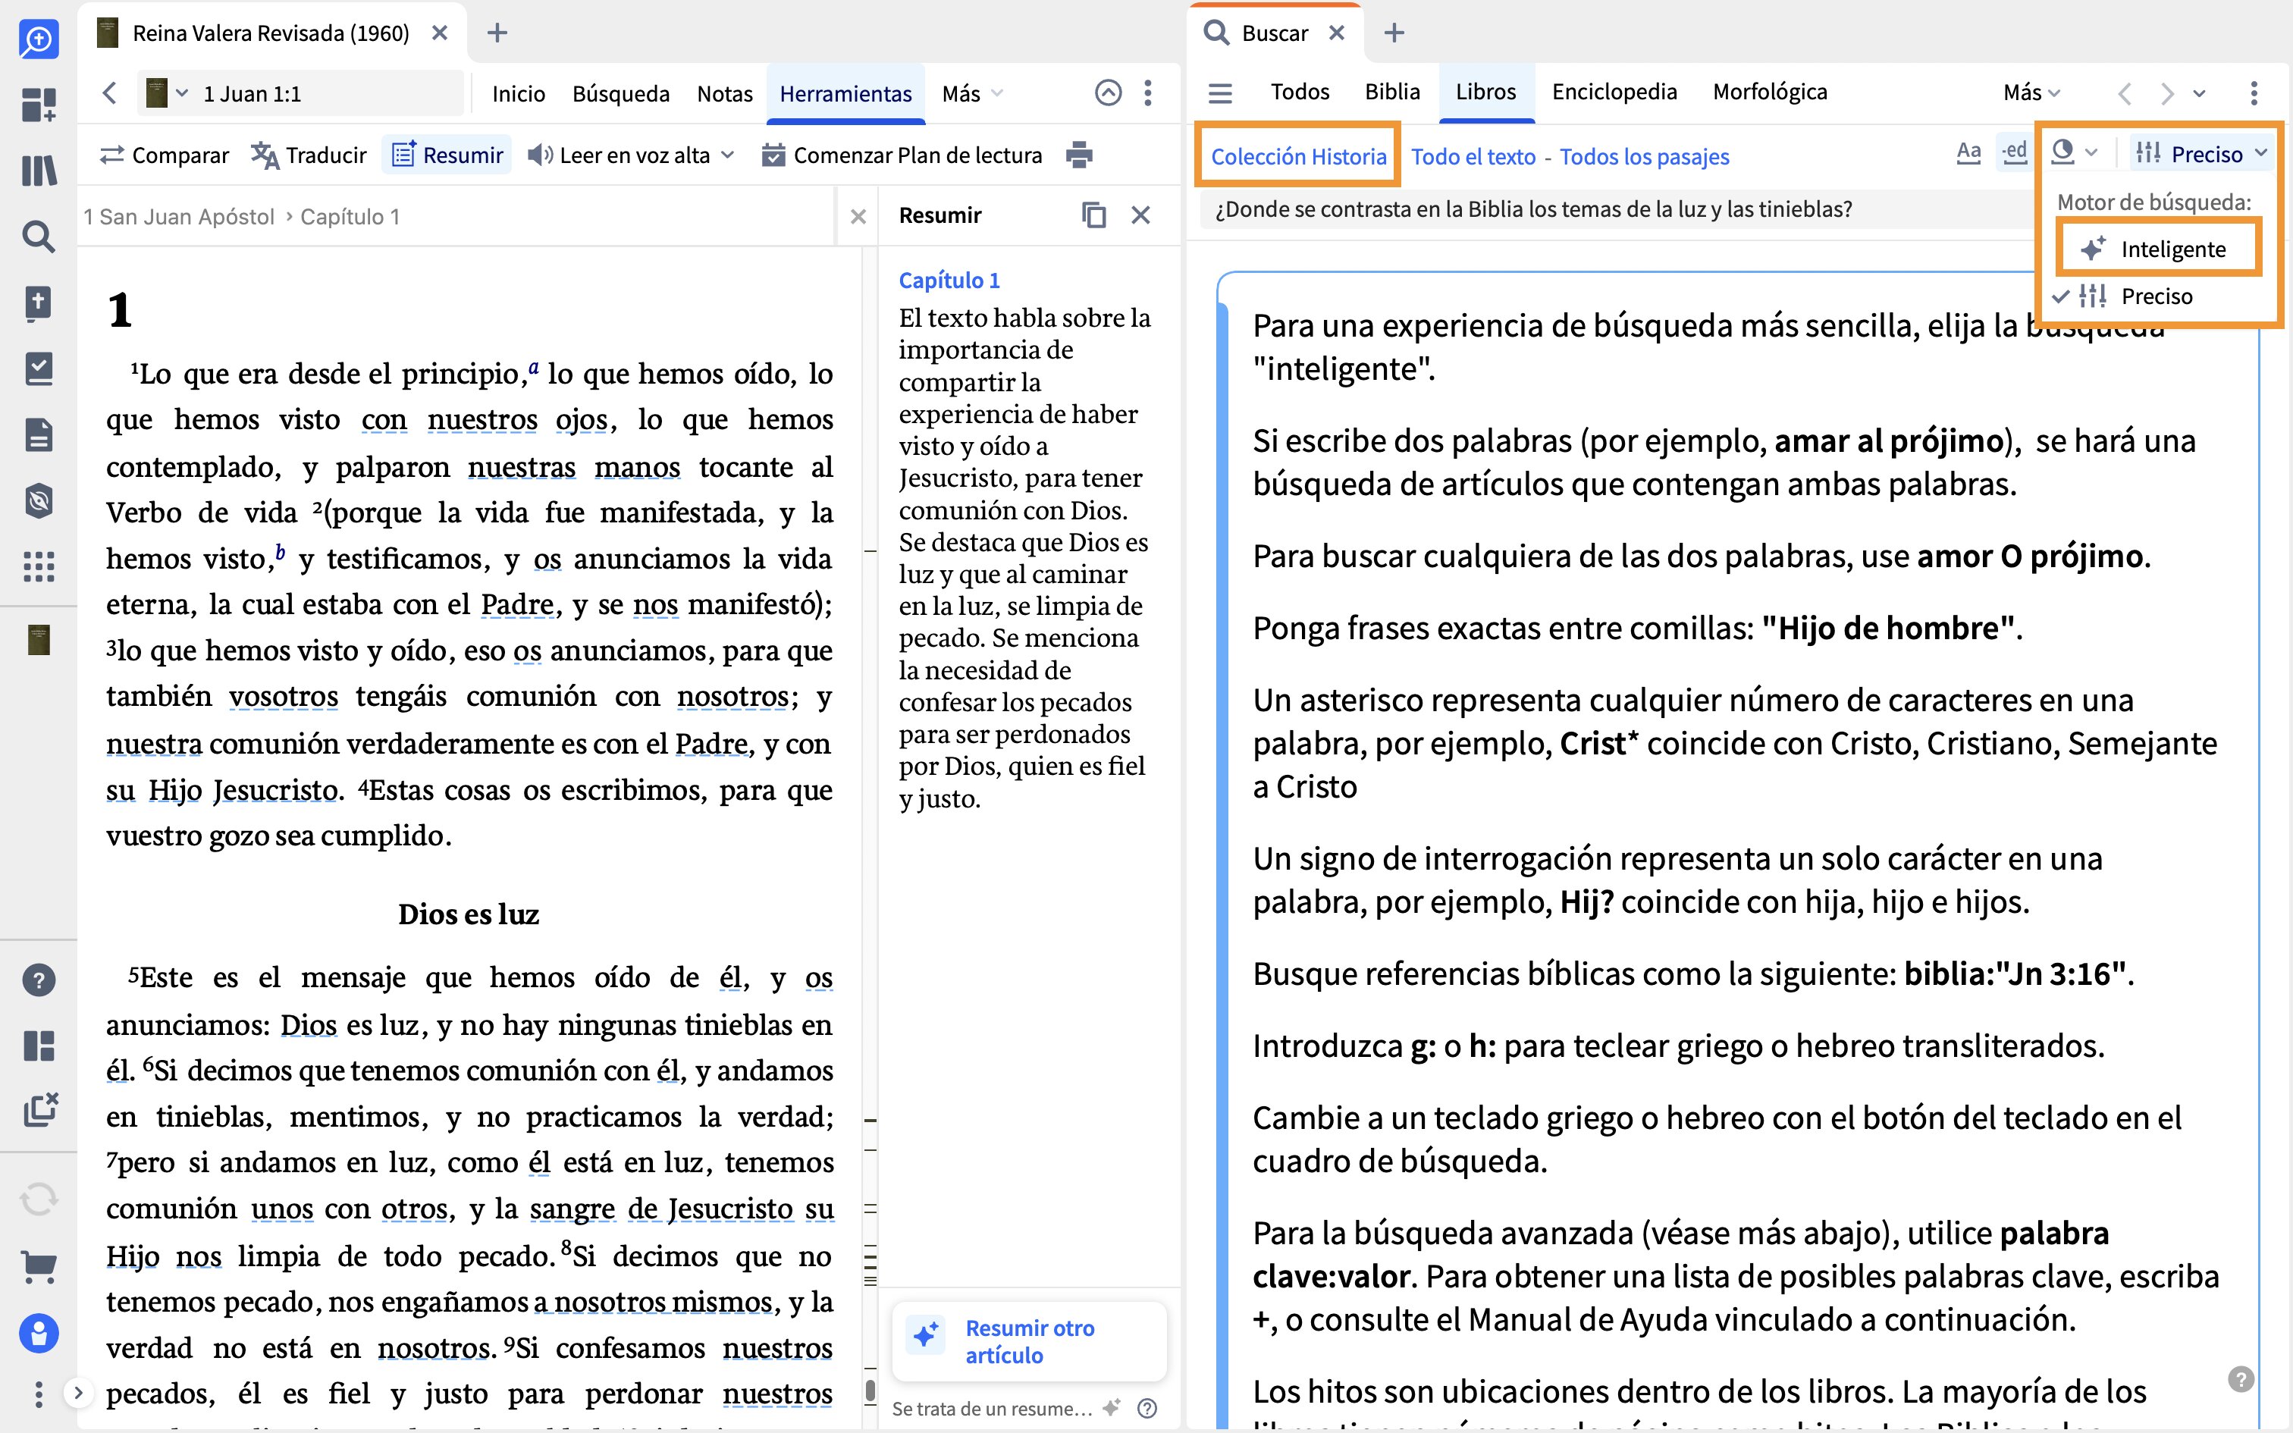Click the sidebar magnifying glass search icon

click(39, 236)
